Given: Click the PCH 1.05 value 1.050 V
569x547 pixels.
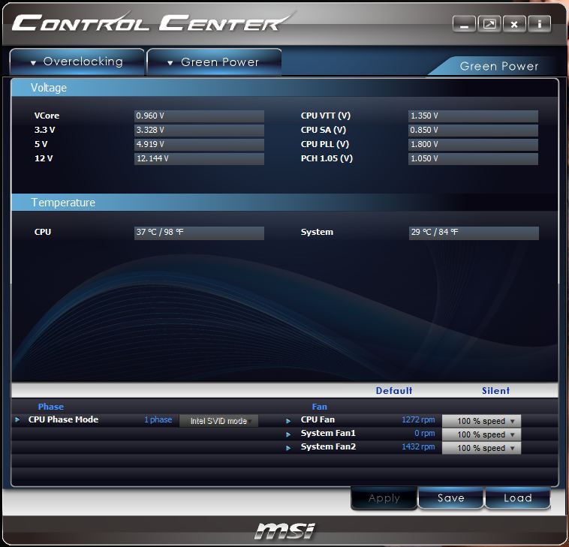Looking at the screenshot, I should (x=473, y=158).
